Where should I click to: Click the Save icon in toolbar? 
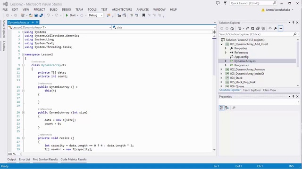click(x=36, y=15)
